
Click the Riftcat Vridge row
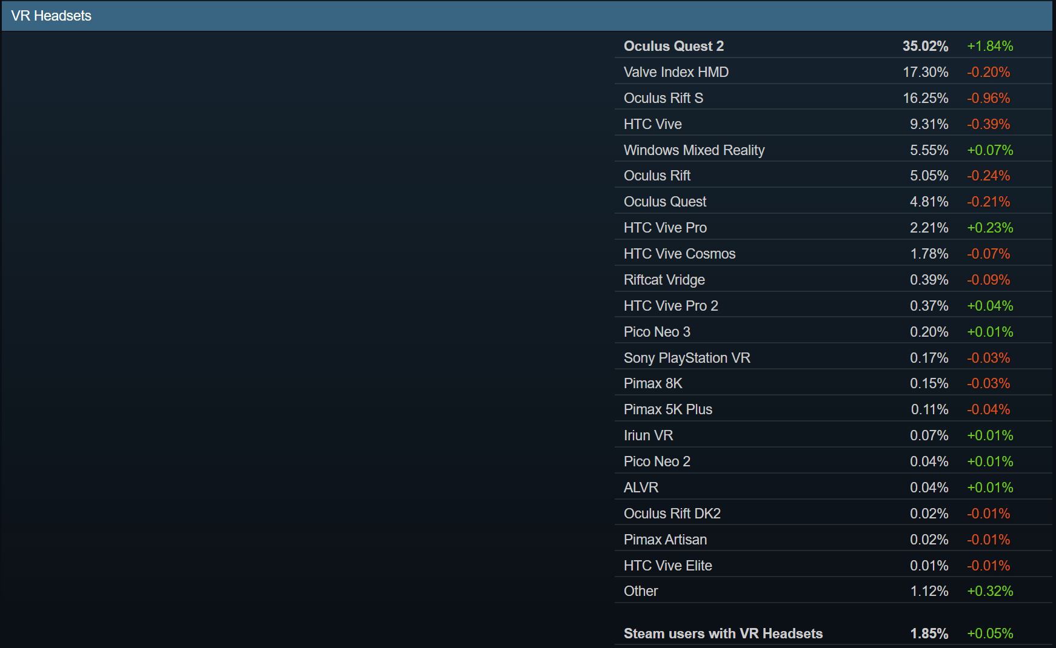[x=664, y=280]
